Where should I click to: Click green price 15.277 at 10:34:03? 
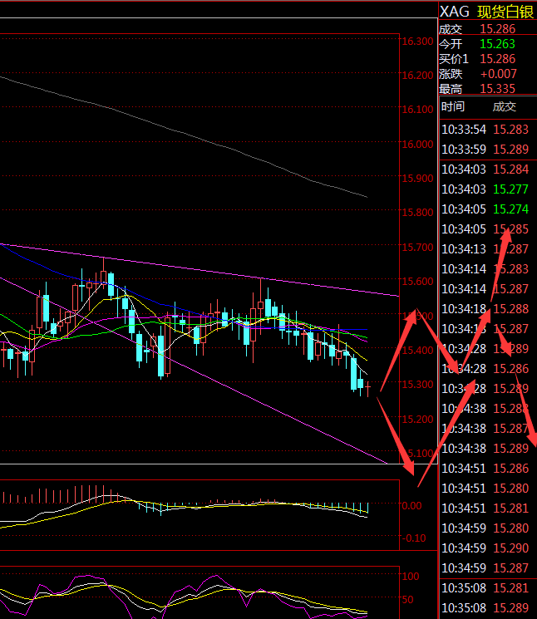coord(511,189)
